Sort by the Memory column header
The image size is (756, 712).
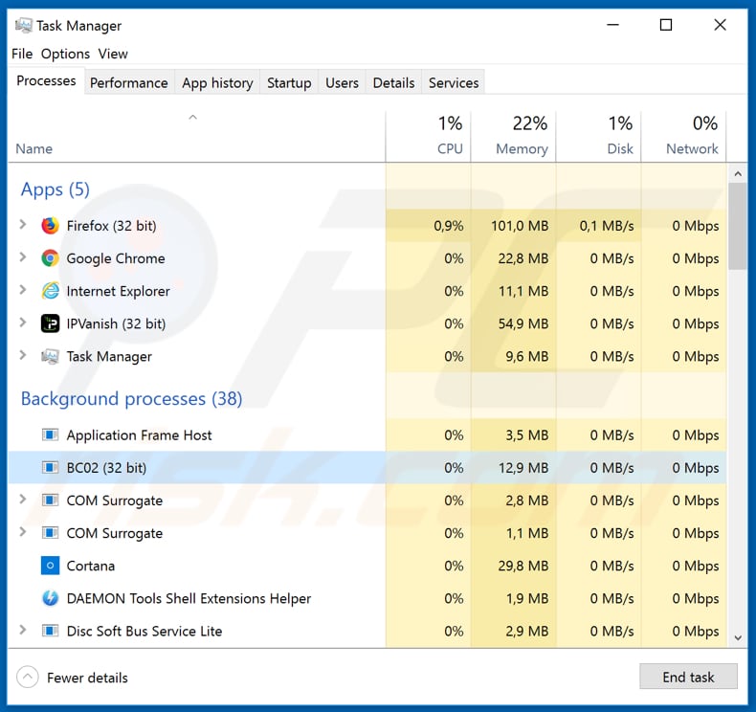coord(514,137)
